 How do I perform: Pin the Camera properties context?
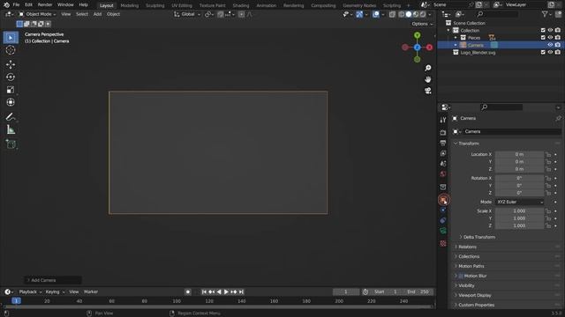click(558, 118)
